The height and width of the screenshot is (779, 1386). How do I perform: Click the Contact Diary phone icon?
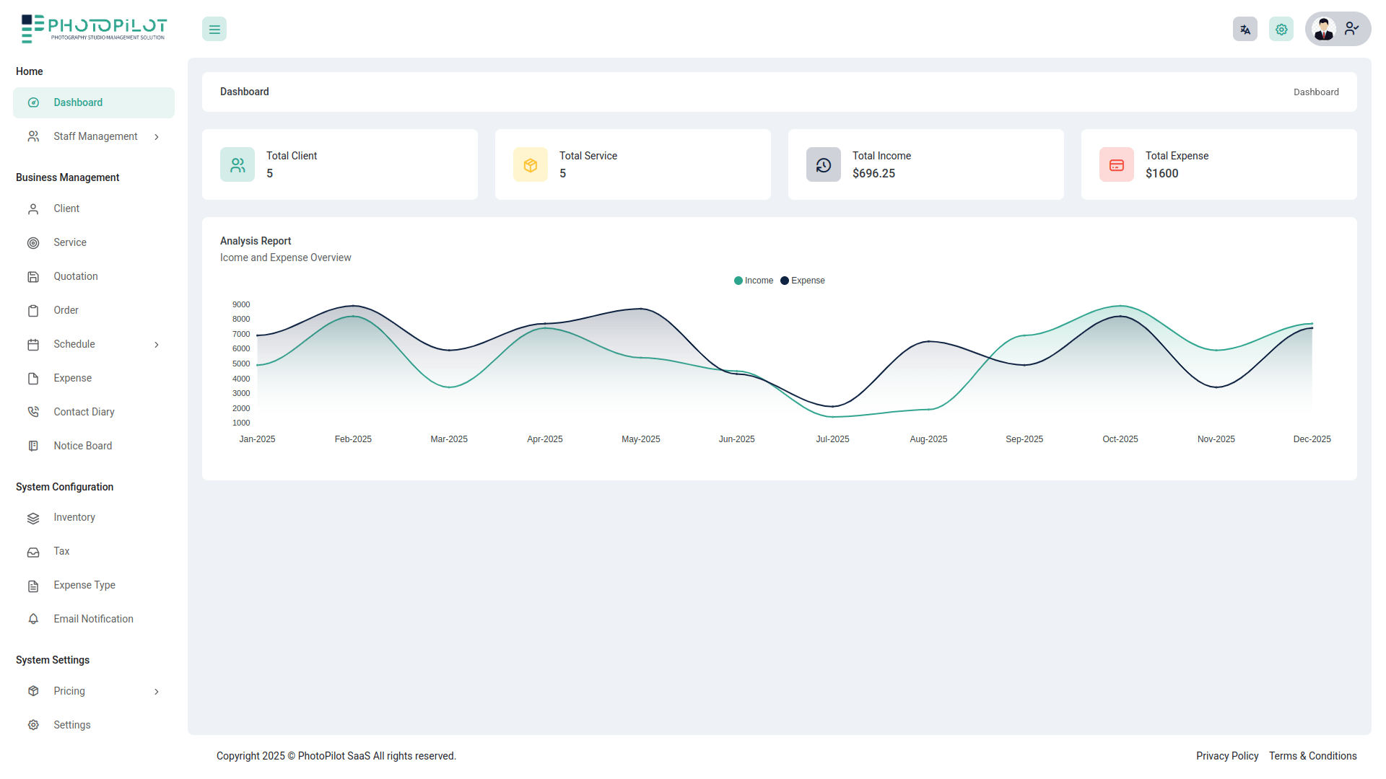point(33,412)
